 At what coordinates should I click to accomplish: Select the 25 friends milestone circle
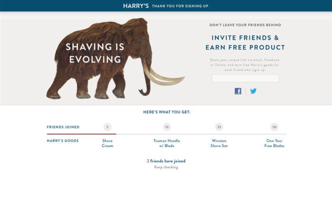pos(219,127)
